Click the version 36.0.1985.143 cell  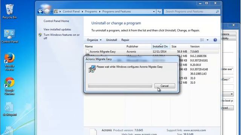(x=198, y=74)
